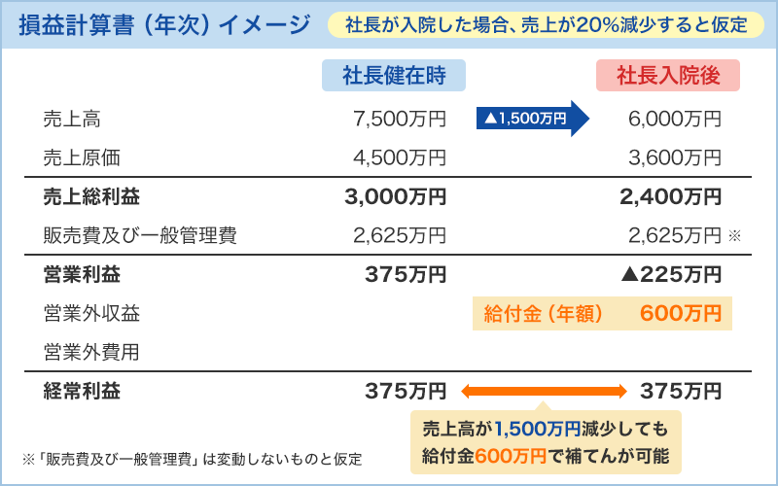Select the 売上原価 row label
Image resolution: width=778 pixels, height=486 pixels.
coord(83,156)
